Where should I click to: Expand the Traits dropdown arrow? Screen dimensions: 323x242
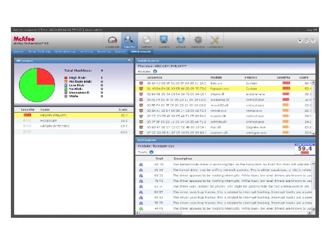click(x=151, y=152)
